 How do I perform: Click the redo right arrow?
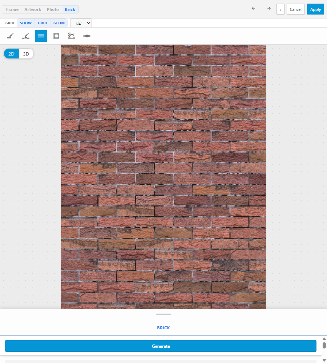269,8
